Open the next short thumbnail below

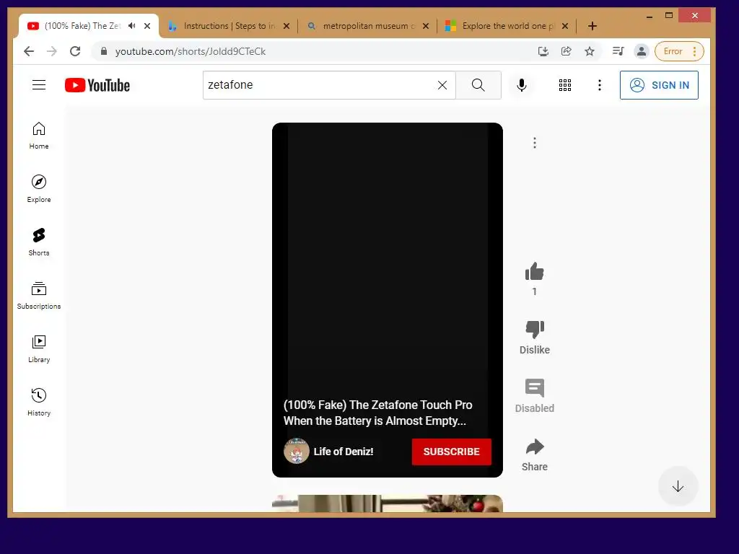[388, 503]
